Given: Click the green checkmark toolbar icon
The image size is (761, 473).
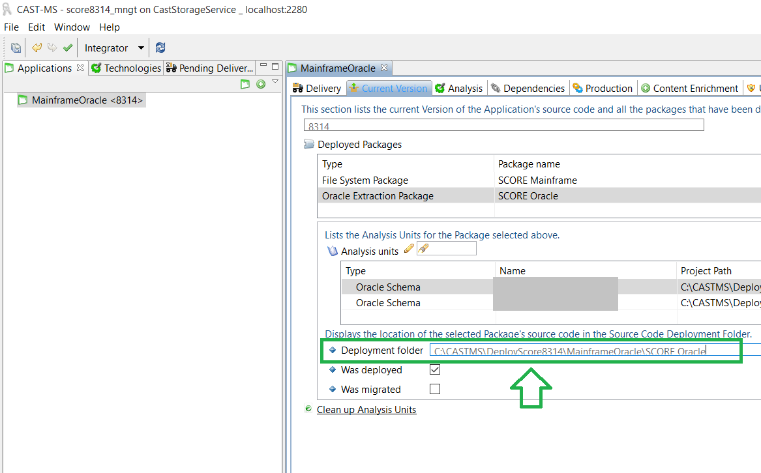Looking at the screenshot, I should coord(68,48).
